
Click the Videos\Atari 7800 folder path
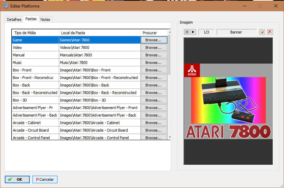(x=100, y=48)
